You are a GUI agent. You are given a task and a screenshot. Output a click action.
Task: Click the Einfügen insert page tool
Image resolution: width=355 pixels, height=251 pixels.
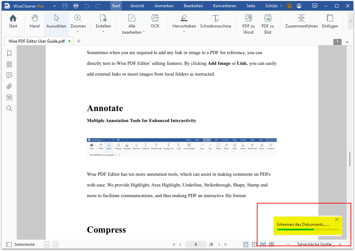(x=330, y=22)
